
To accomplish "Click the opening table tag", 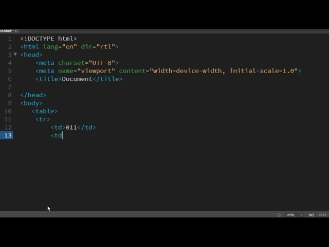I will pos(45,111).
